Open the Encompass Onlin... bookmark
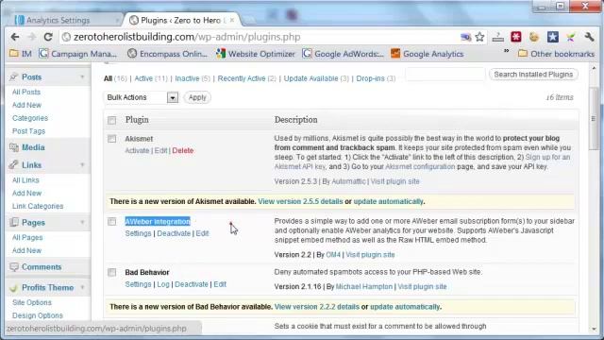 167,54
